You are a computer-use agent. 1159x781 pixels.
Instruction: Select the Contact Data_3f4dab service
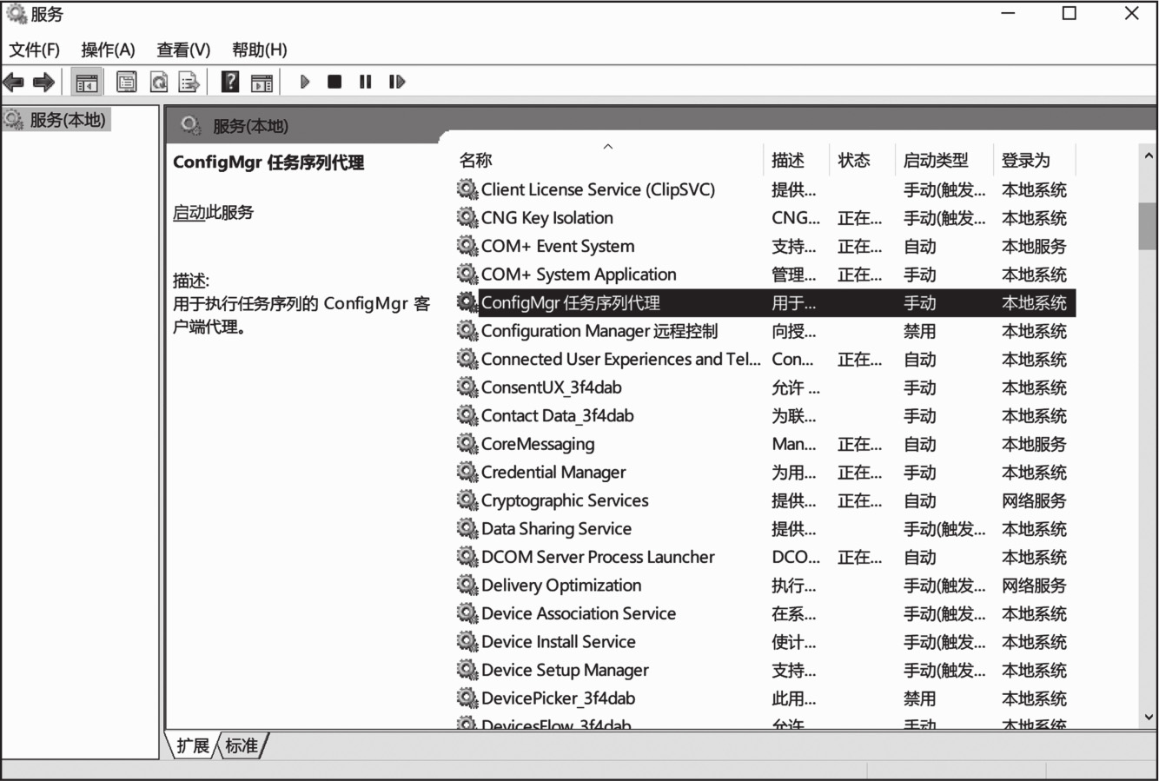pyautogui.click(x=558, y=415)
